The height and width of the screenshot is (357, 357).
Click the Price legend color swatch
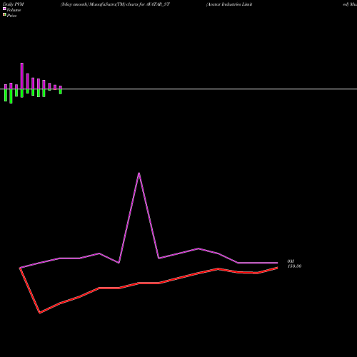4,15
